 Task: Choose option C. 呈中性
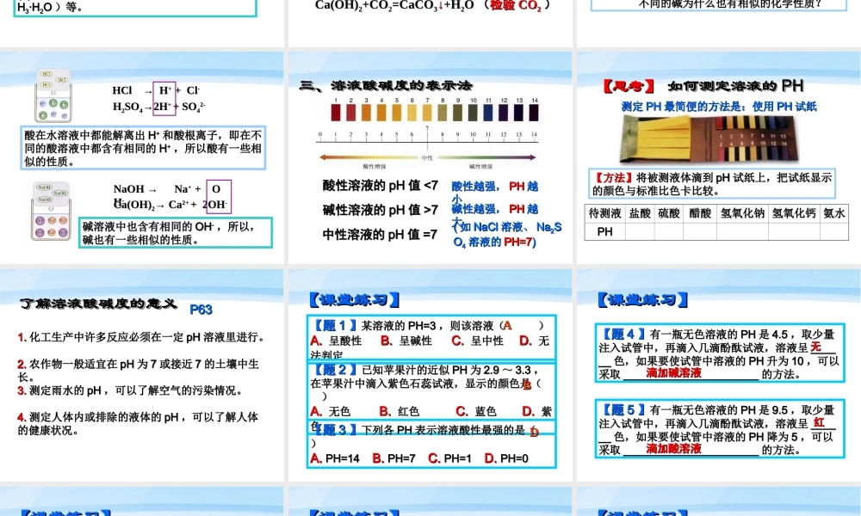click(477, 341)
